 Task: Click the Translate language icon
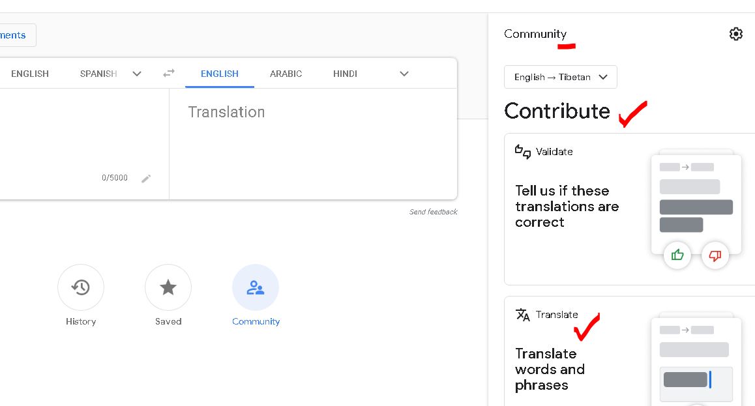522,315
